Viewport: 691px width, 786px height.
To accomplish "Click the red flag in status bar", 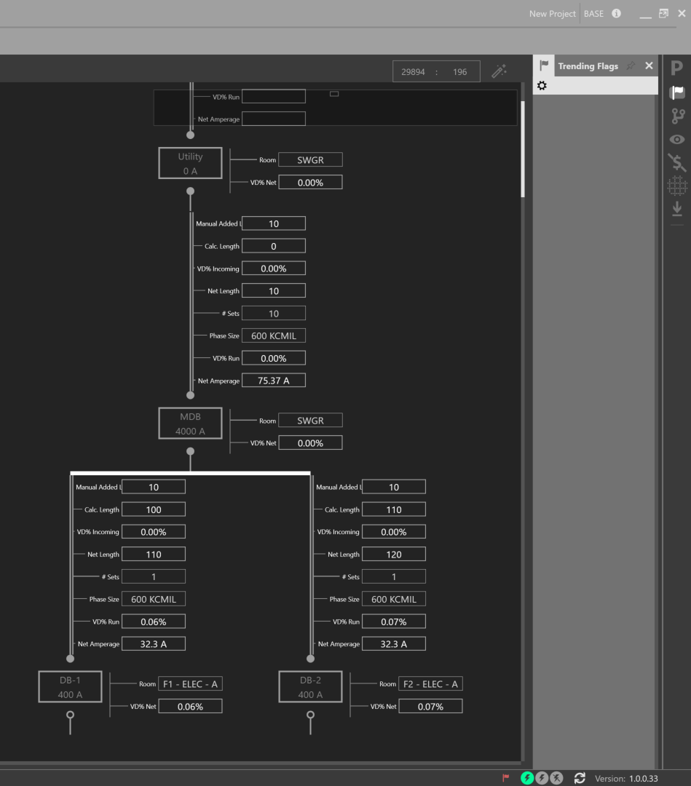I will pyautogui.click(x=506, y=778).
